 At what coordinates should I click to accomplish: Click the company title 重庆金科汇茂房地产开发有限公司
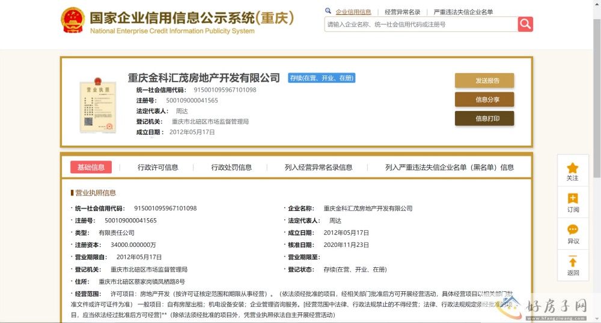click(x=204, y=78)
